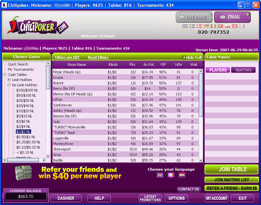This screenshot has width=261, height=205.
Task: Click the JOIN TABLE button
Action: tap(232, 169)
